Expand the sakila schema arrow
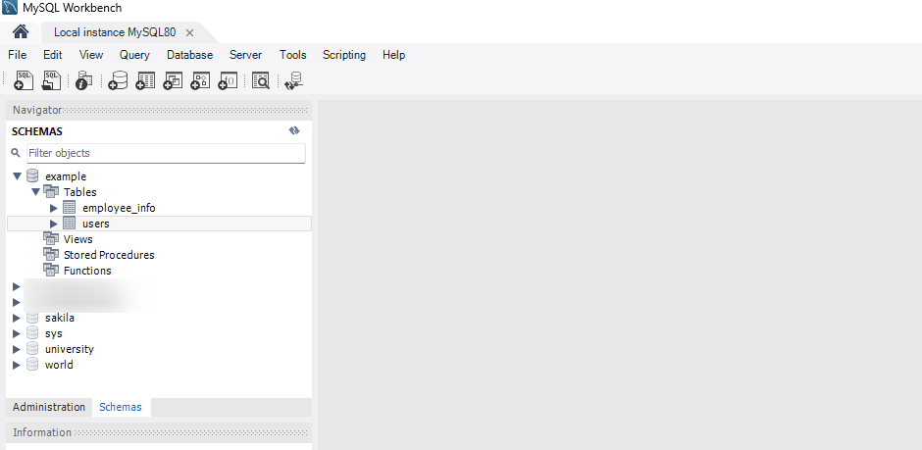This screenshot has height=450, width=922. (17, 318)
